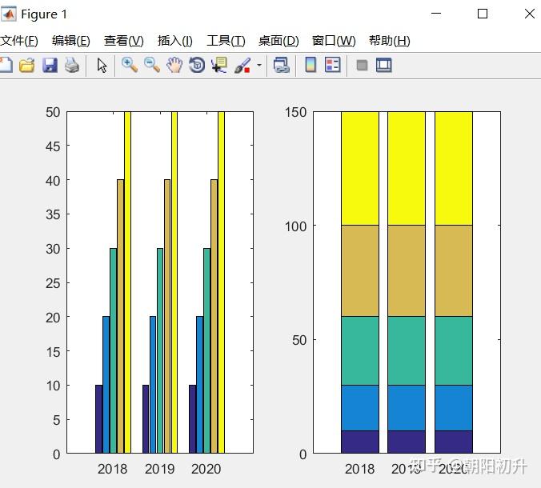Open the 编辑(E) menu
The width and height of the screenshot is (541, 488).
point(71,41)
